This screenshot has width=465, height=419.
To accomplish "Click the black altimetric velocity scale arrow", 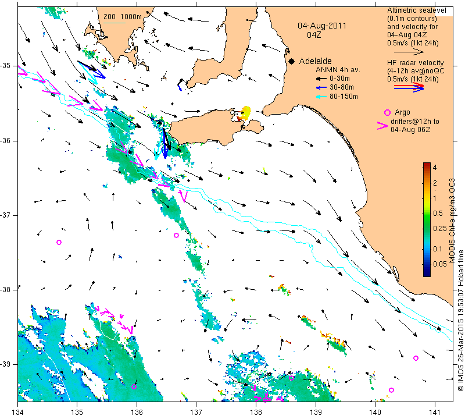I will tap(409, 52).
